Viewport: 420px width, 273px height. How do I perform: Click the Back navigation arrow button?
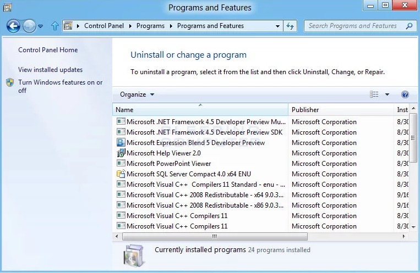click(x=13, y=26)
